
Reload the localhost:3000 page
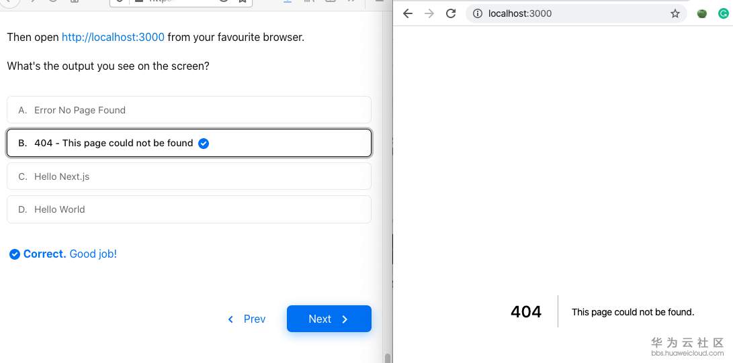[451, 13]
